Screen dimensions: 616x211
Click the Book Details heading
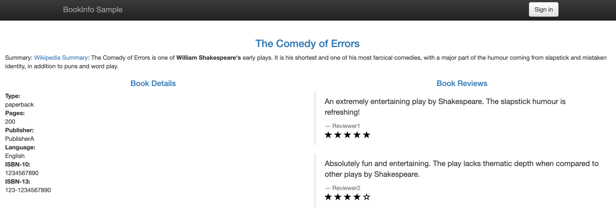(x=153, y=83)
